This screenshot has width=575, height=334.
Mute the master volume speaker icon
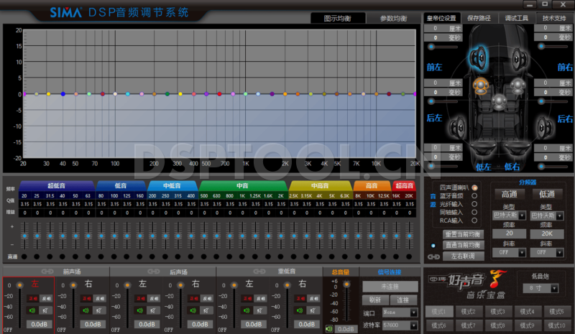[329, 328]
